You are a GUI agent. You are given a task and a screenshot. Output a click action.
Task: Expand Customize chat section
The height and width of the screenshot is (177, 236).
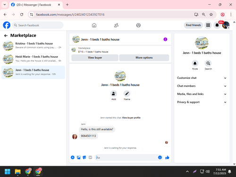pyautogui.click(x=202, y=78)
